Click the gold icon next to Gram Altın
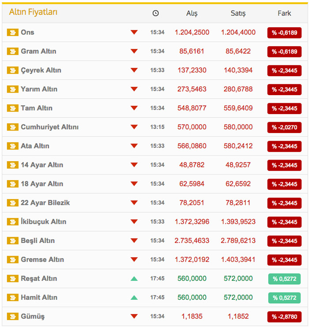The image size is (309, 327). [x=12, y=52]
